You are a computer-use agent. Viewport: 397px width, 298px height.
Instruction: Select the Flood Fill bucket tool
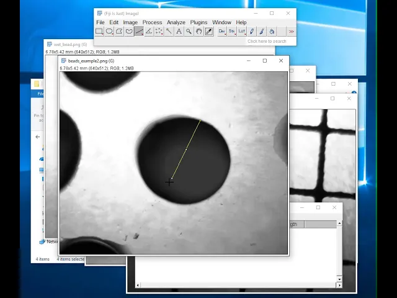[272, 32]
